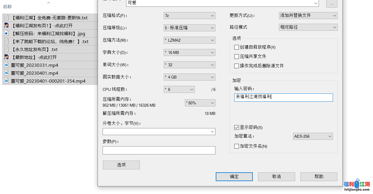373x194 pixels.
Task: Click the 输入密码 text field
Action: pyautogui.click(x=283, y=98)
